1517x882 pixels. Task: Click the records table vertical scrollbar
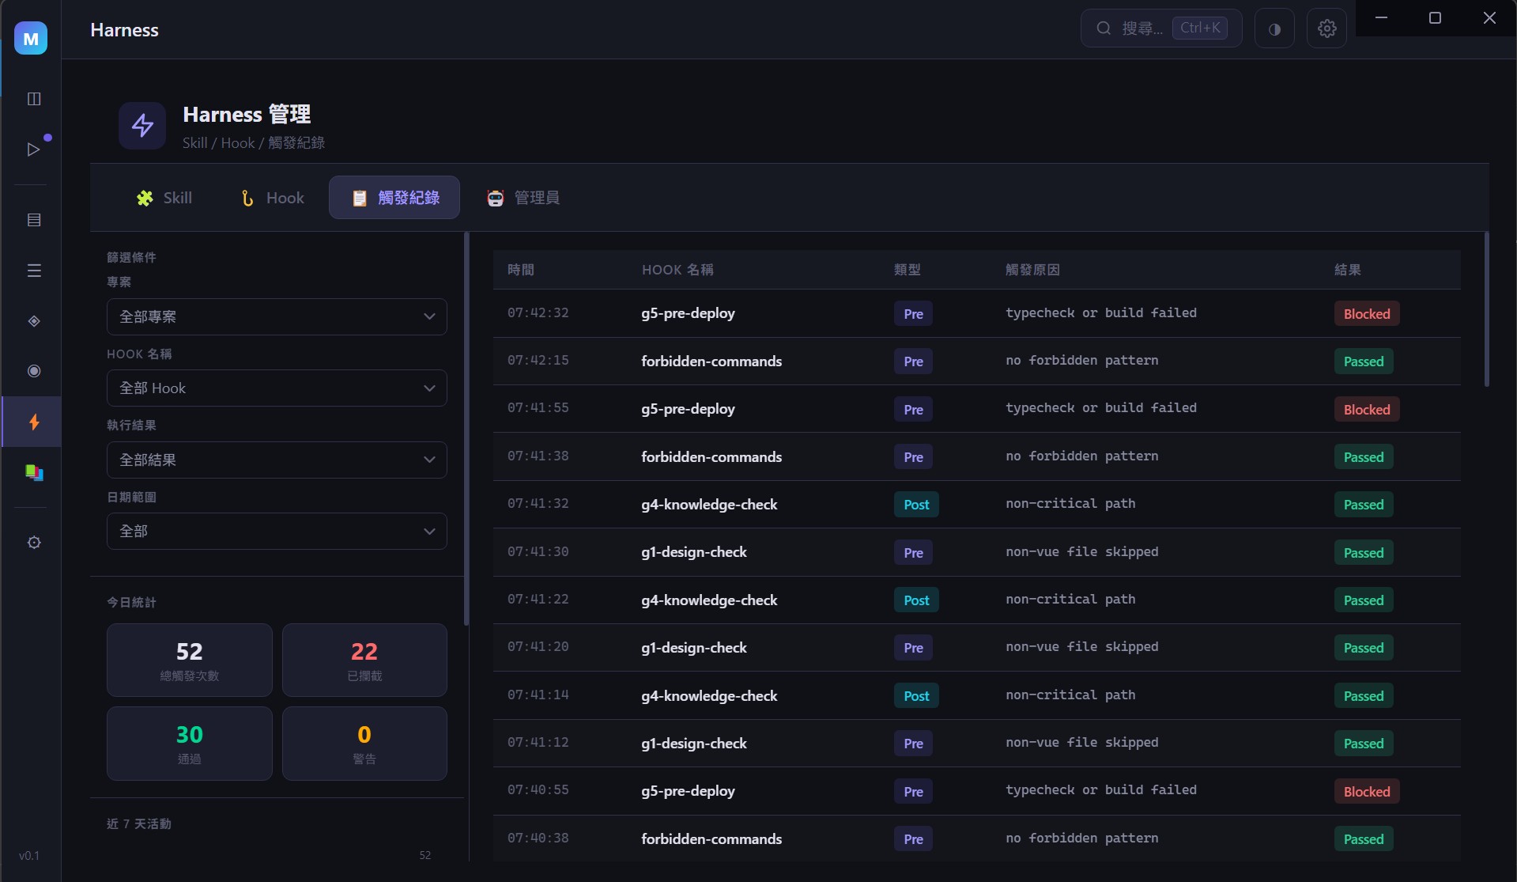point(1487,309)
